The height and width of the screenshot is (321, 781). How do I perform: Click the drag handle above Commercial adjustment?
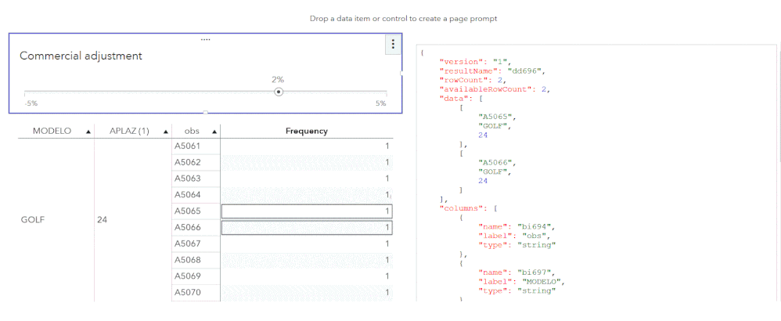pyautogui.click(x=206, y=38)
